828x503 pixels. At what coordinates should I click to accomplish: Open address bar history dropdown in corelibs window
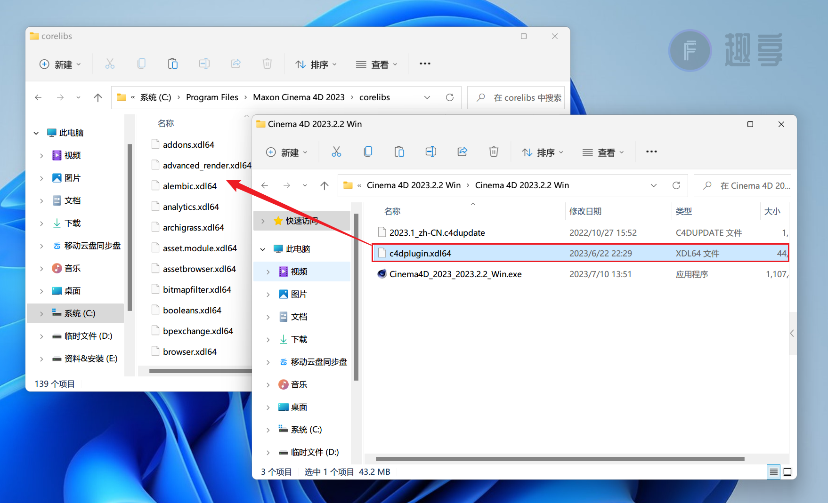point(427,97)
